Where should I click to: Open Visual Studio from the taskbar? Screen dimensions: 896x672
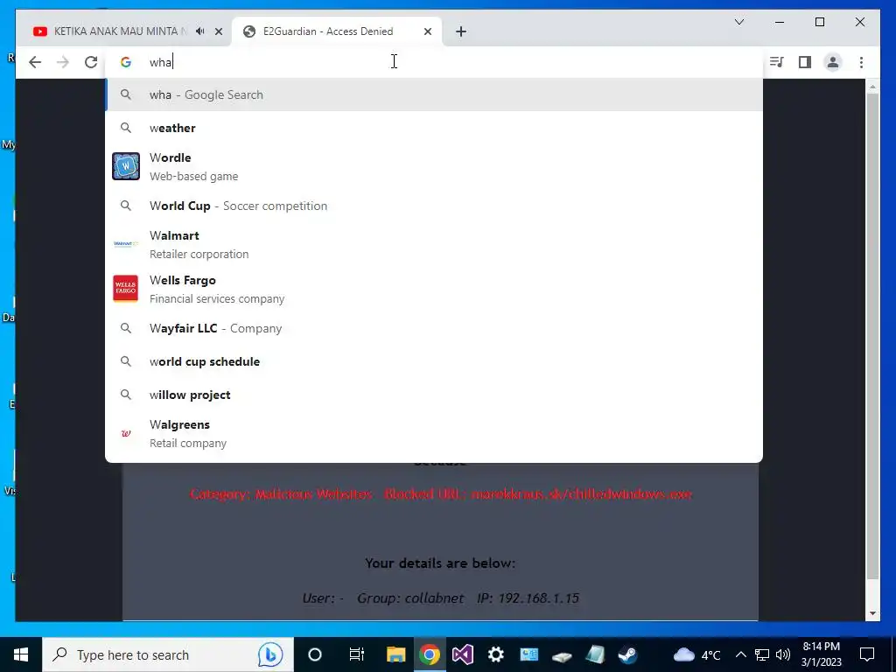click(462, 654)
